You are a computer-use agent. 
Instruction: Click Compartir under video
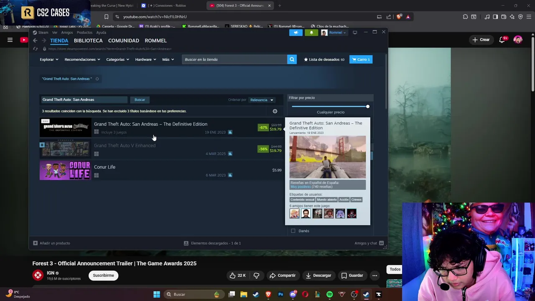click(283, 275)
